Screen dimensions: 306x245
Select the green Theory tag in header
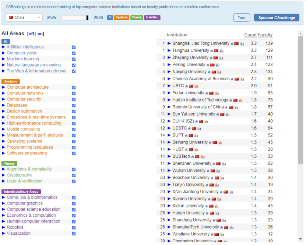(137, 18)
